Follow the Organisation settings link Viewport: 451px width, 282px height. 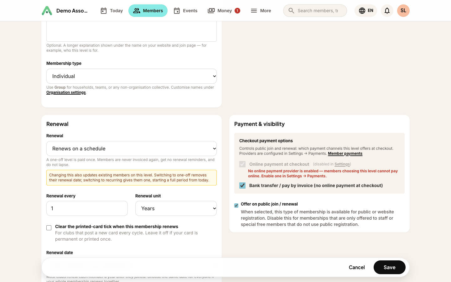[66, 92]
